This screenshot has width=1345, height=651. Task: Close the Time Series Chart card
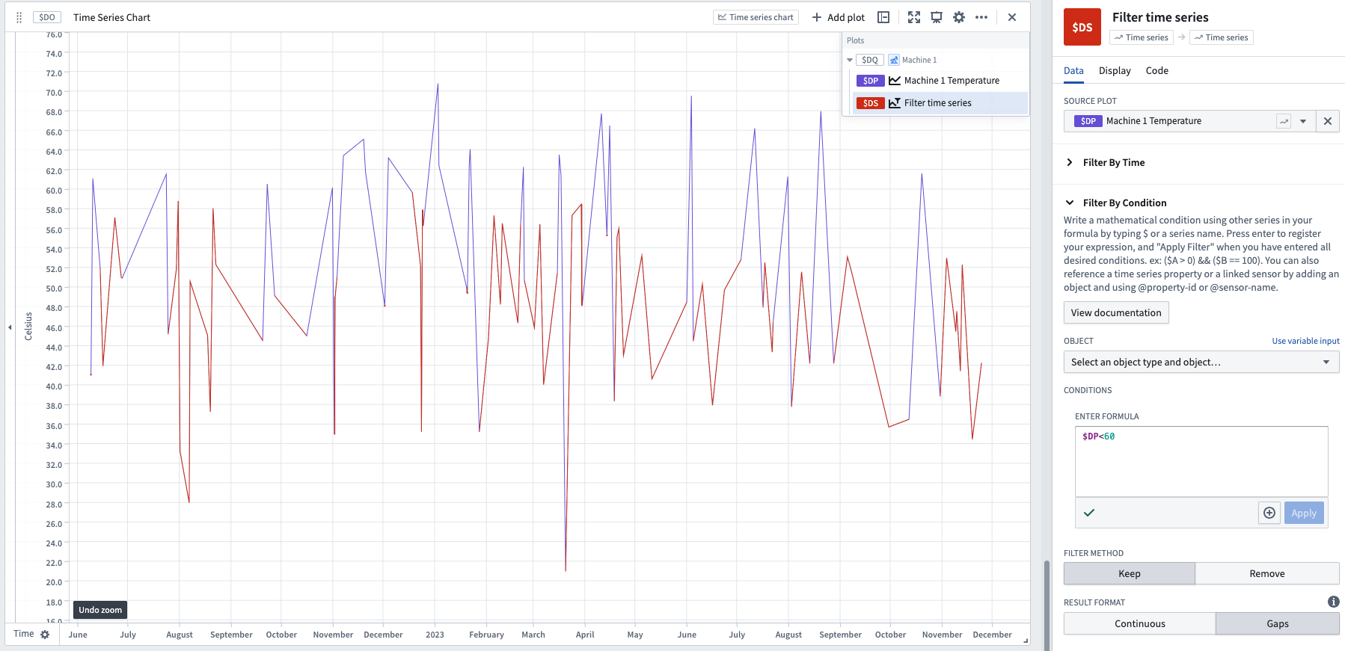point(1012,17)
